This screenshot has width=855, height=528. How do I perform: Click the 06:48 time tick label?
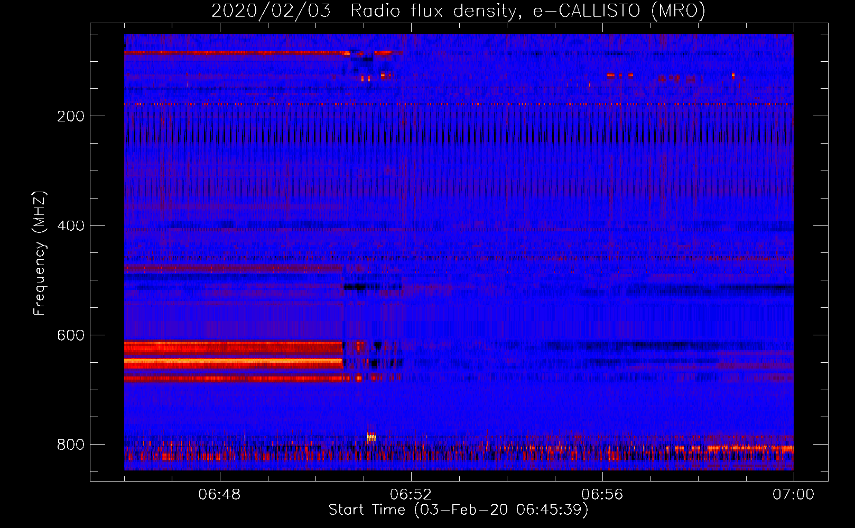coord(219,495)
